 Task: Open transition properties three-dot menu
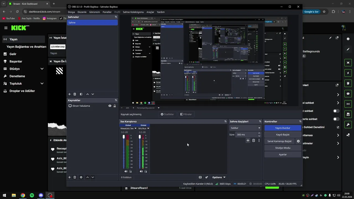(x=259, y=140)
